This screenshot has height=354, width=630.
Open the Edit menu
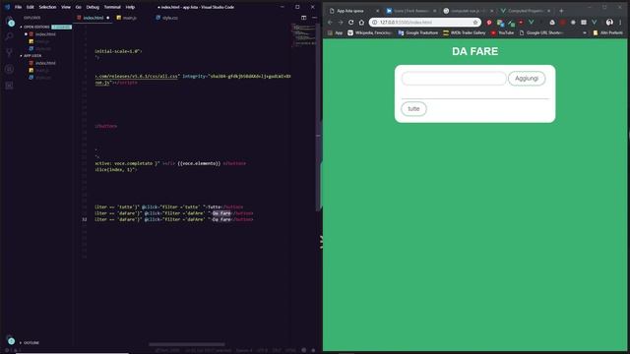tap(31, 7)
